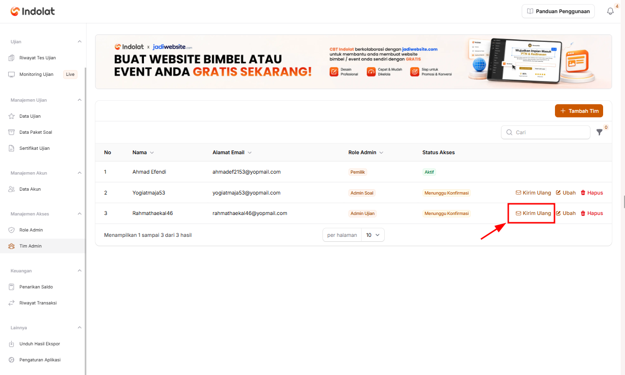The height and width of the screenshot is (375, 625).
Task: Click Data Ujian star icon
Action: pos(12,116)
